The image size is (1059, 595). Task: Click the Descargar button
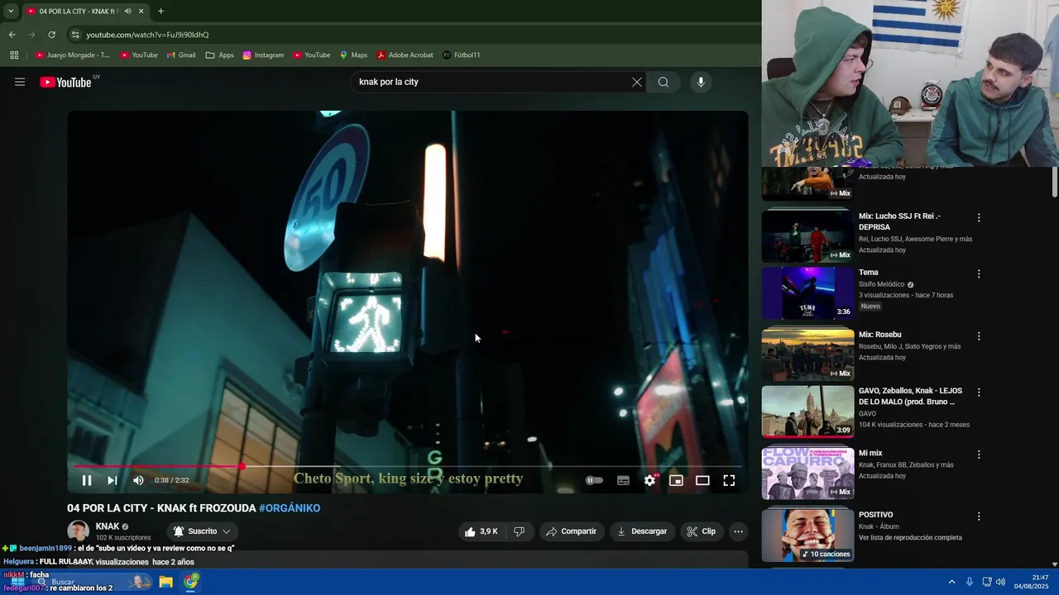pyautogui.click(x=642, y=531)
